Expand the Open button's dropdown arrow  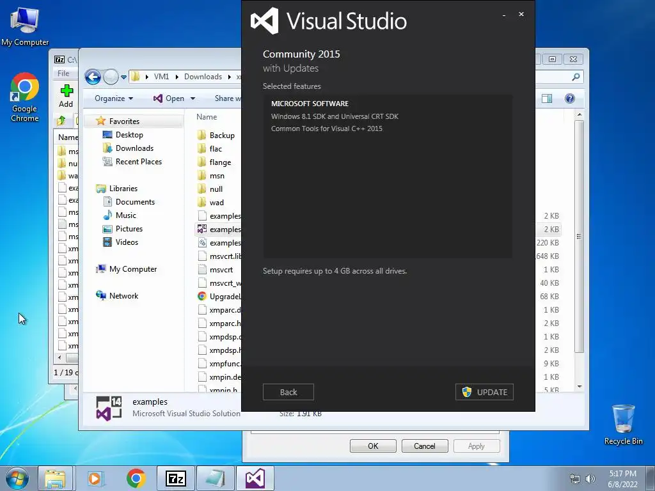[x=193, y=98]
